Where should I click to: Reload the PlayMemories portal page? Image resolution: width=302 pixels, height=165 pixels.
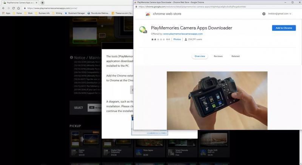coord(14,8)
